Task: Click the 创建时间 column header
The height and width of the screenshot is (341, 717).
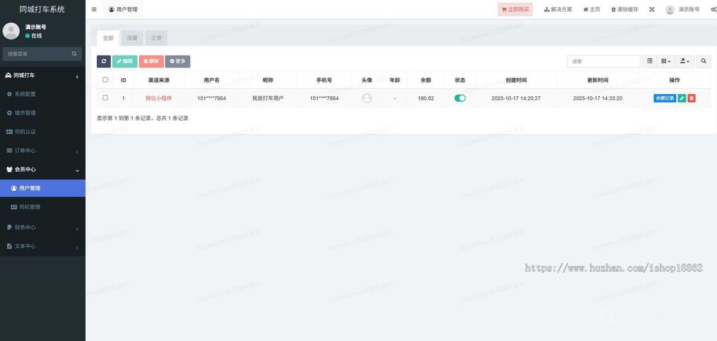Action: (516, 80)
